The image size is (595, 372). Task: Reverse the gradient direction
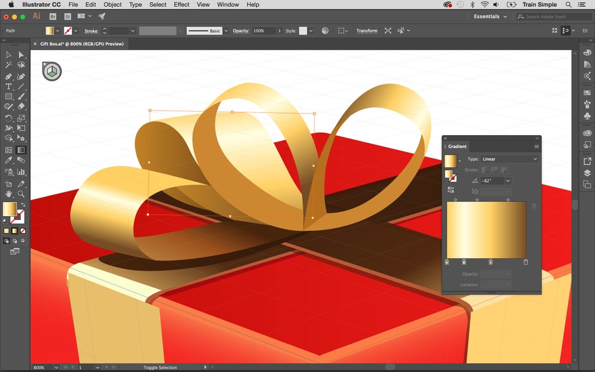coord(451,189)
